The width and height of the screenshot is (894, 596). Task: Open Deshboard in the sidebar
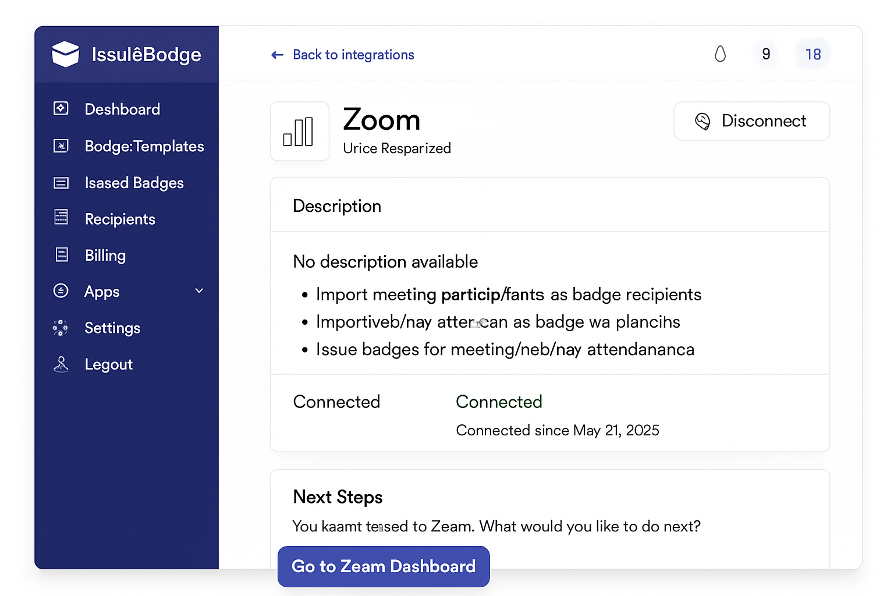pos(122,109)
